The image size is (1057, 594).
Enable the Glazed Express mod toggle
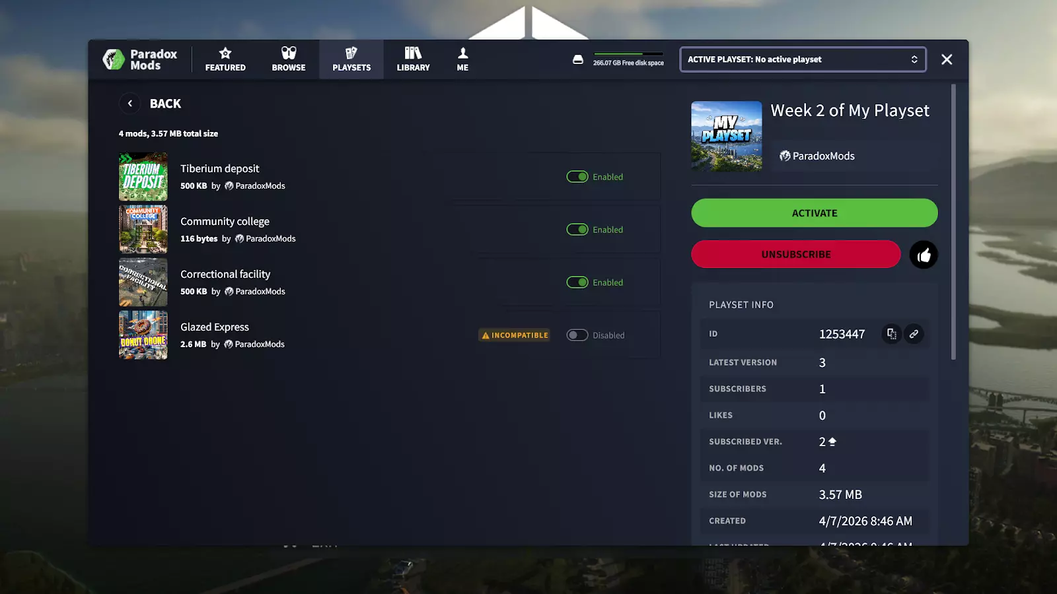[577, 335]
